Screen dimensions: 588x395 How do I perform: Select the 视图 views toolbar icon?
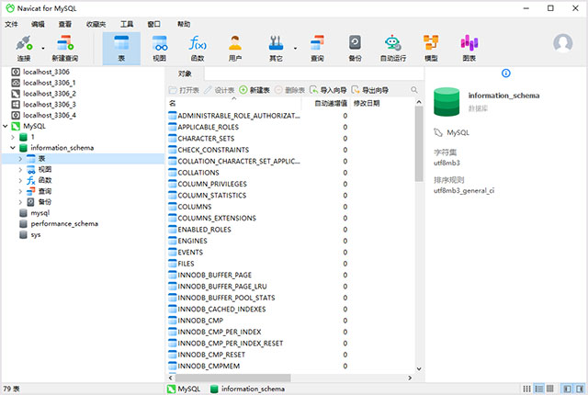pyautogui.click(x=159, y=48)
